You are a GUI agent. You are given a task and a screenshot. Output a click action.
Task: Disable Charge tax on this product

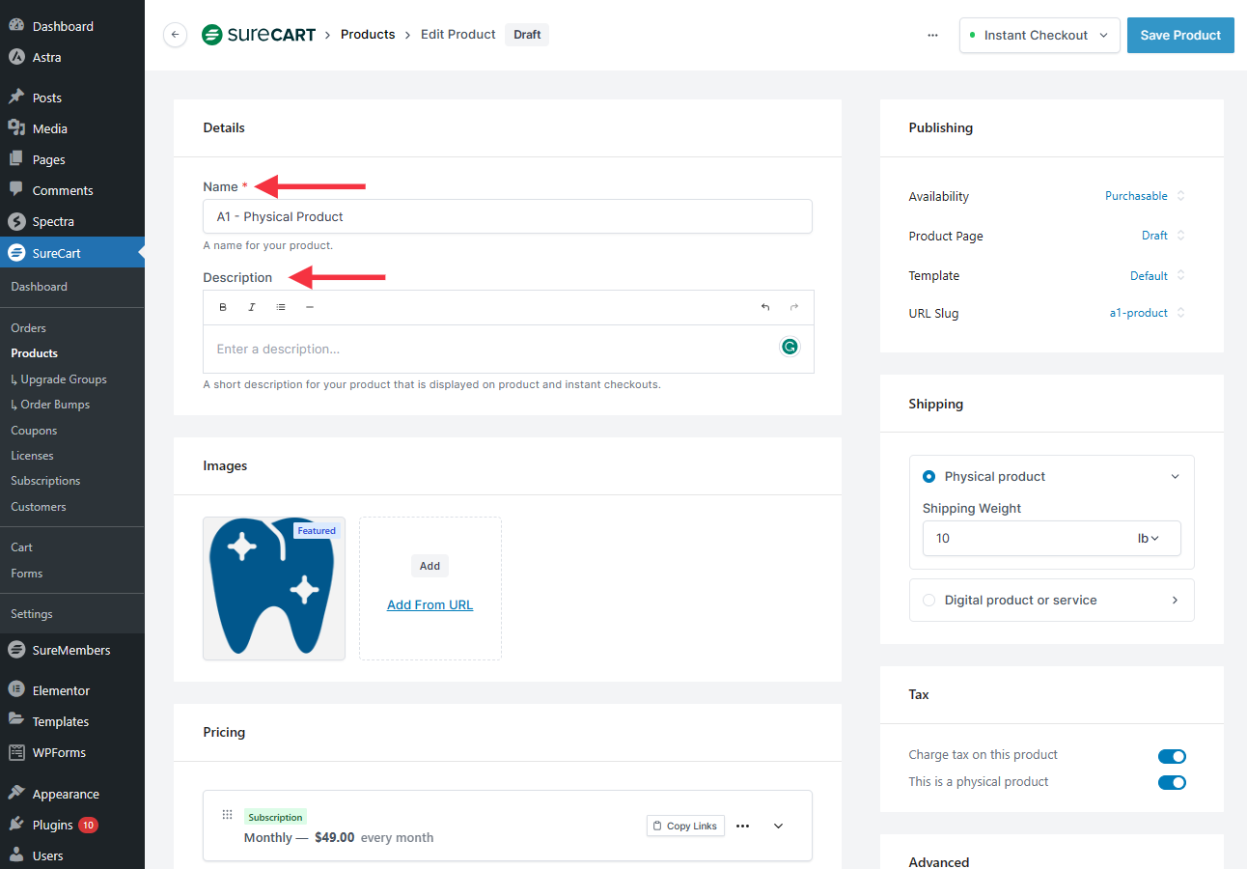tap(1172, 756)
